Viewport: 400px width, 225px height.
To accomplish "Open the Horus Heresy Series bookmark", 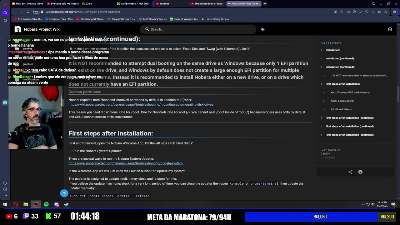I will coord(215,19).
